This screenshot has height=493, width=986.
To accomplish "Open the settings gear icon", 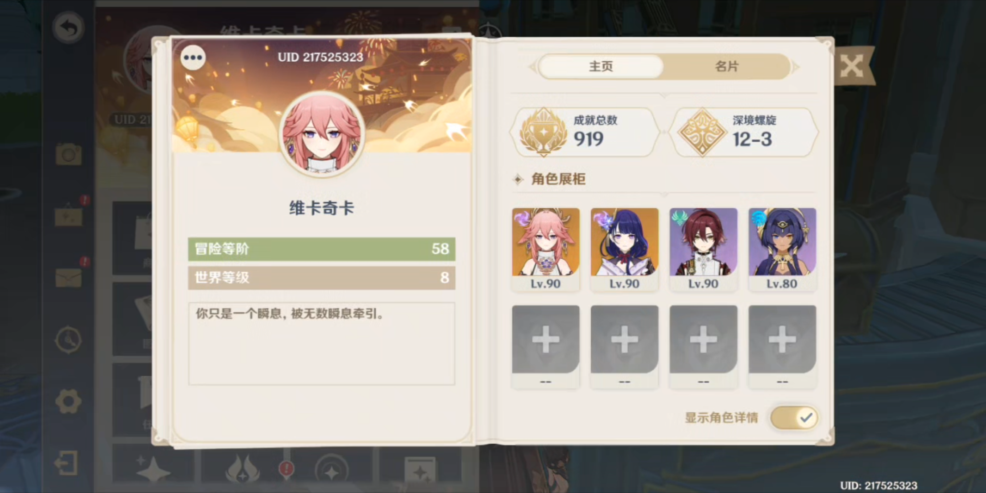I will (x=68, y=401).
